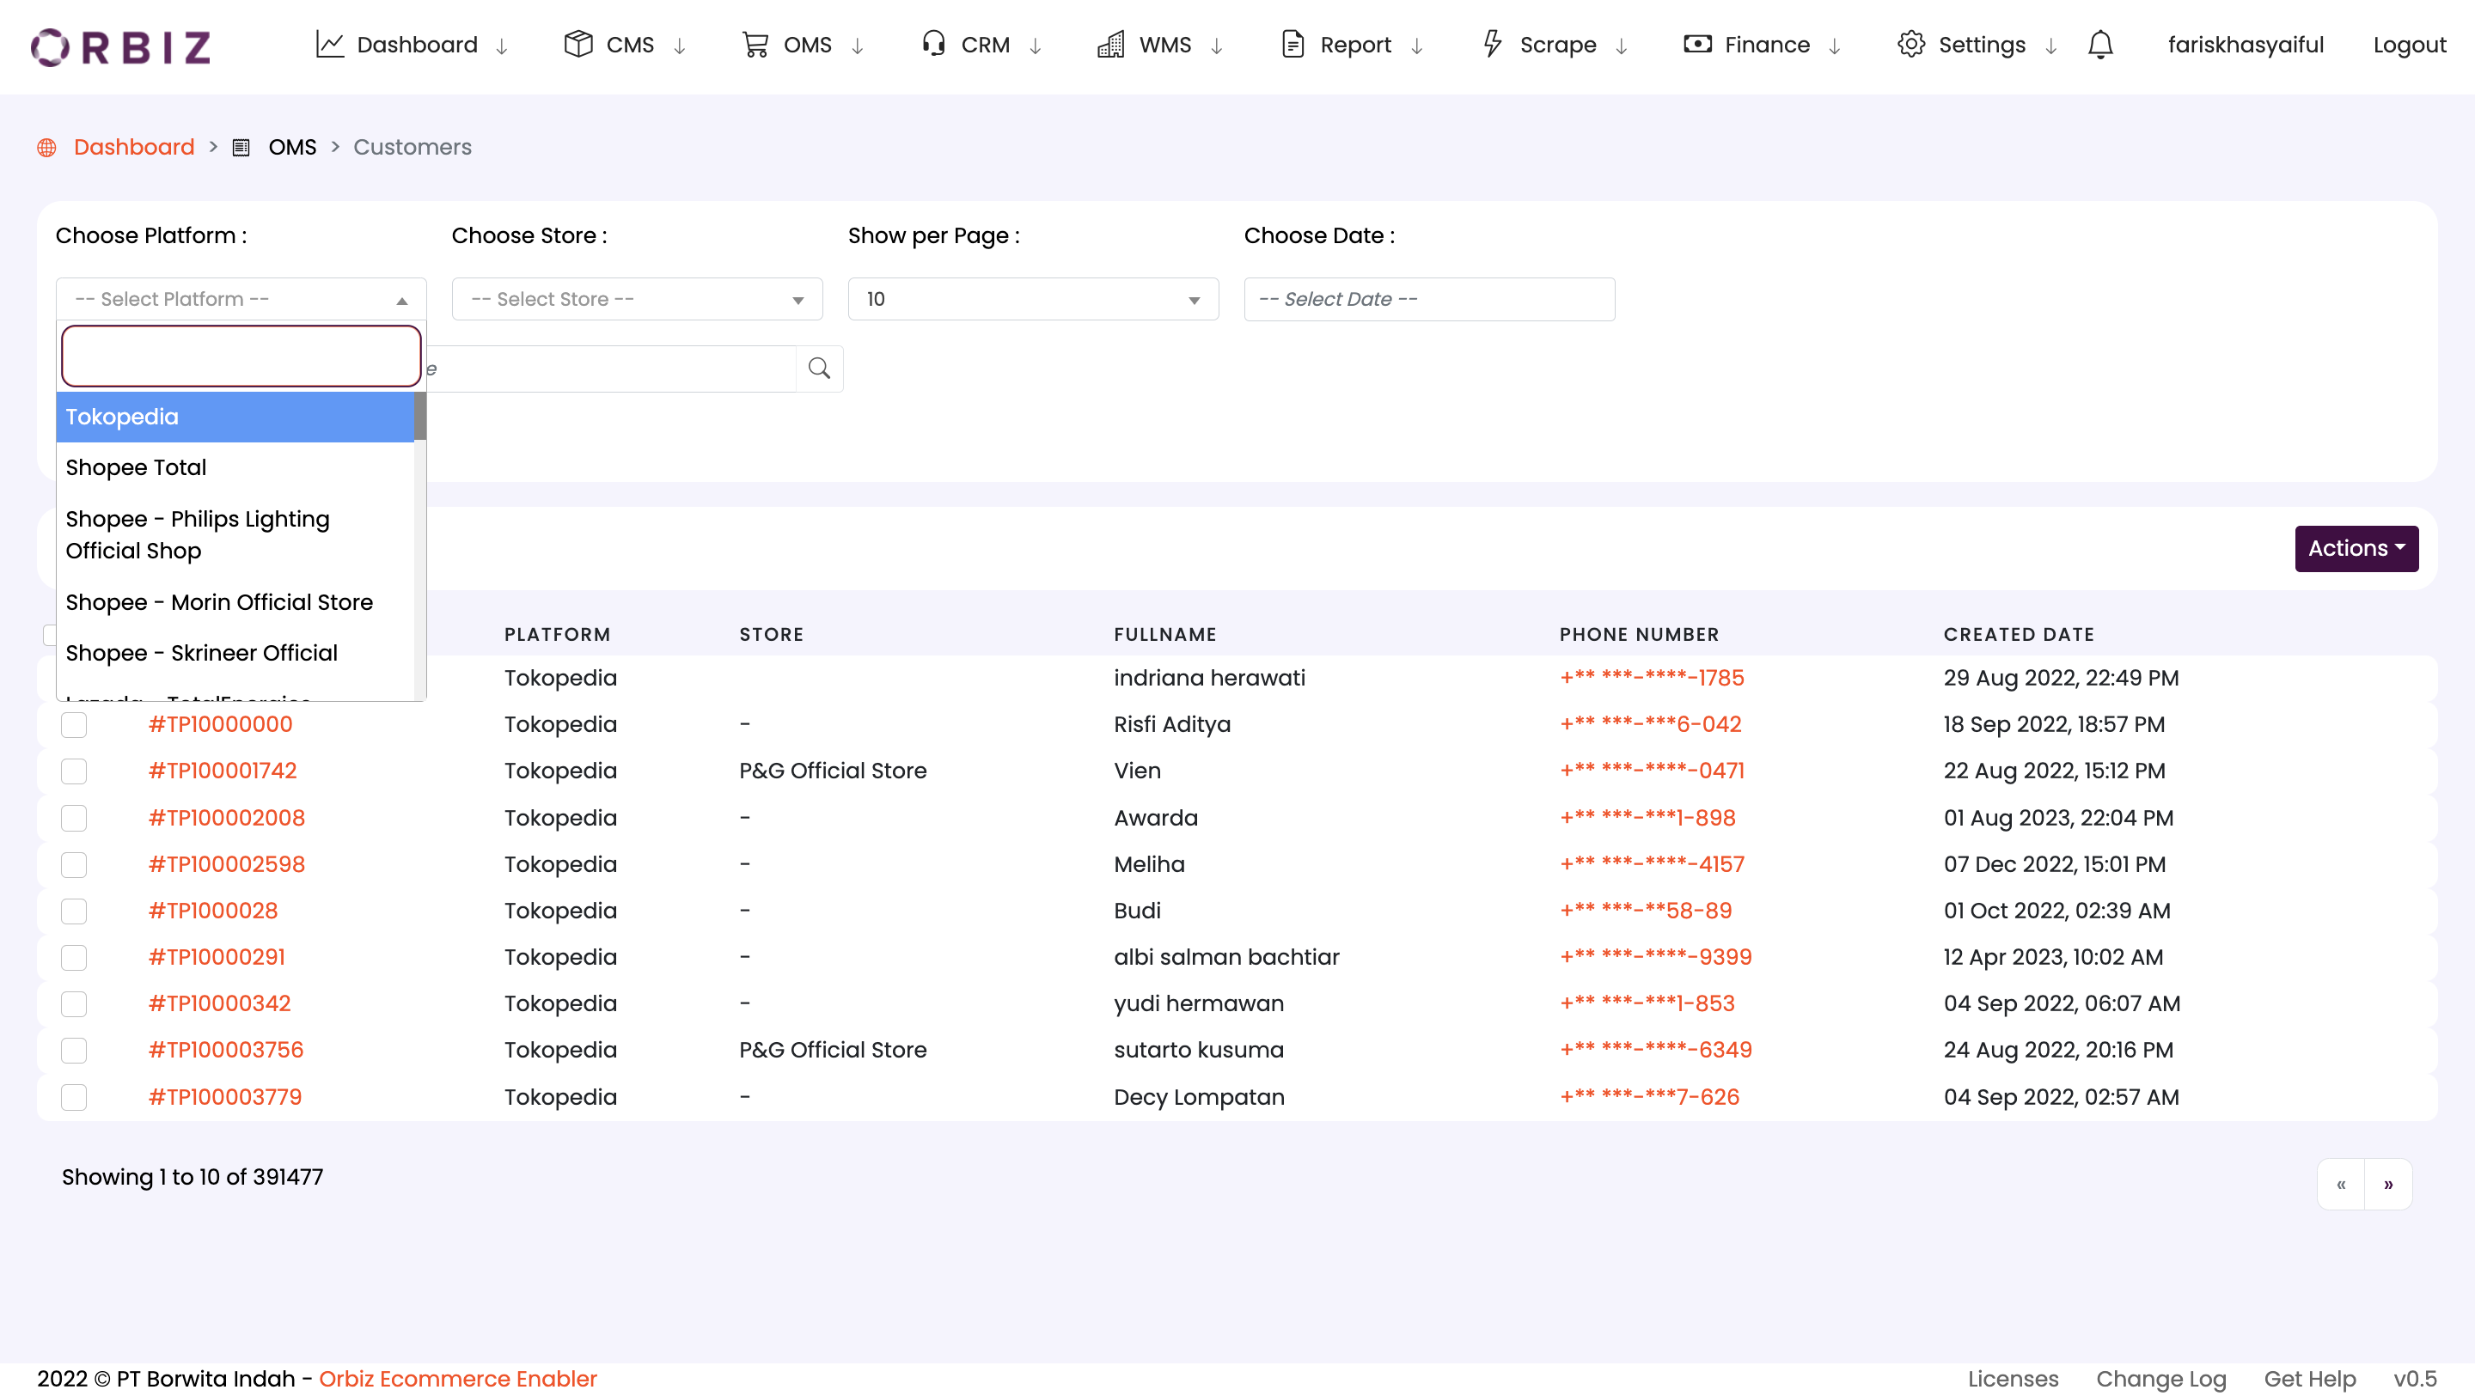The image size is (2475, 1396).
Task: Click the Orbiz logo
Action: 121,46
